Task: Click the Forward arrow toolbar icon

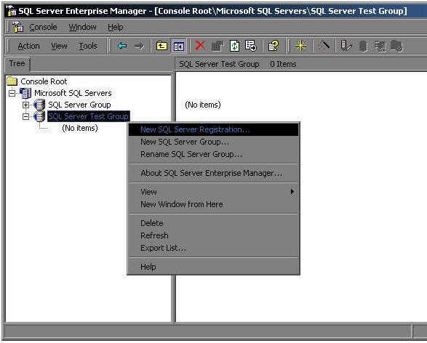Action: tap(139, 46)
